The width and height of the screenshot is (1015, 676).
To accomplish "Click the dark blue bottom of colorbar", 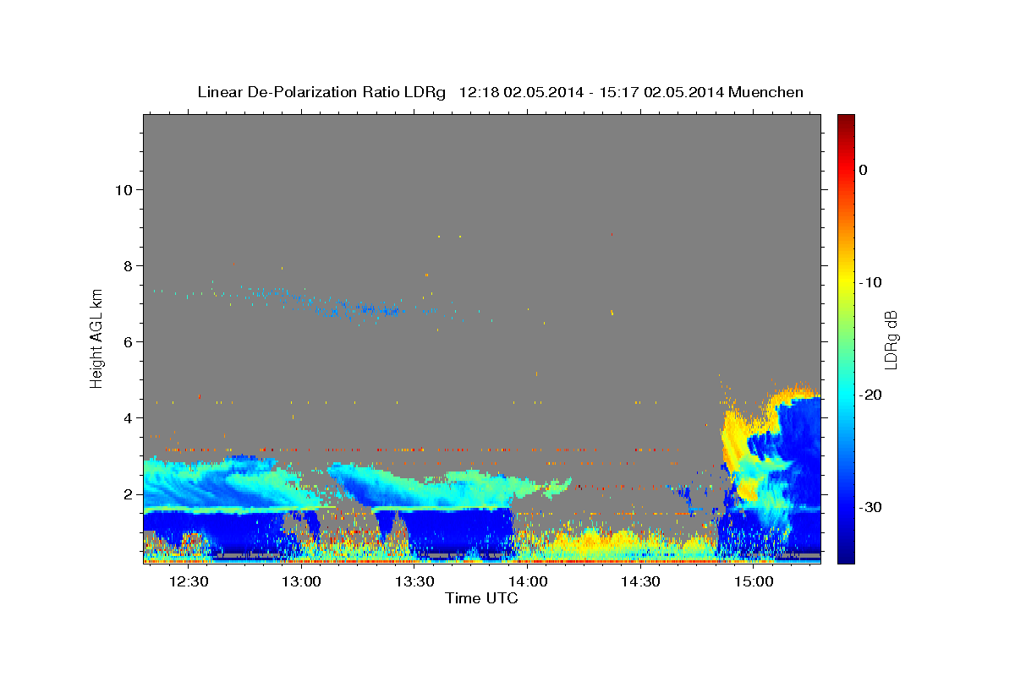I will point(846,556).
